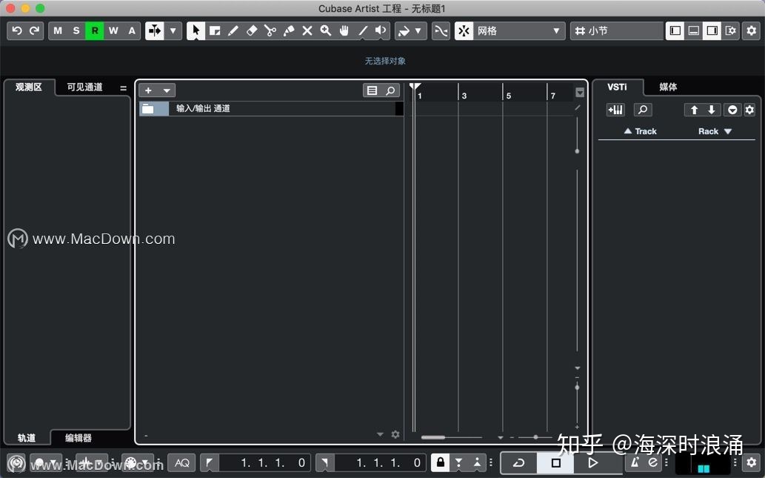Switch to the 轨道 track tab
The image size is (765, 478).
pyautogui.click(x=27, y=437)
